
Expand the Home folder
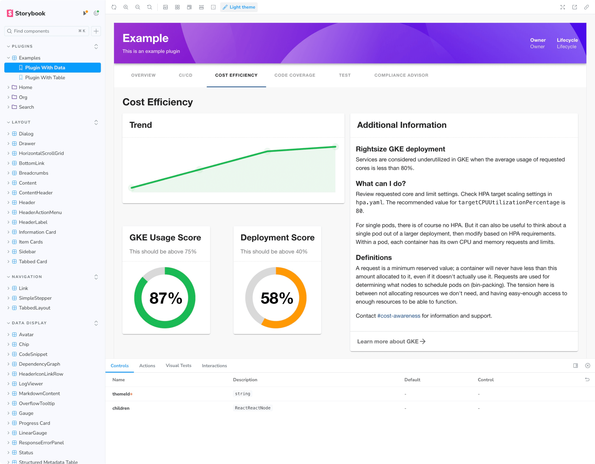(25, 87)
